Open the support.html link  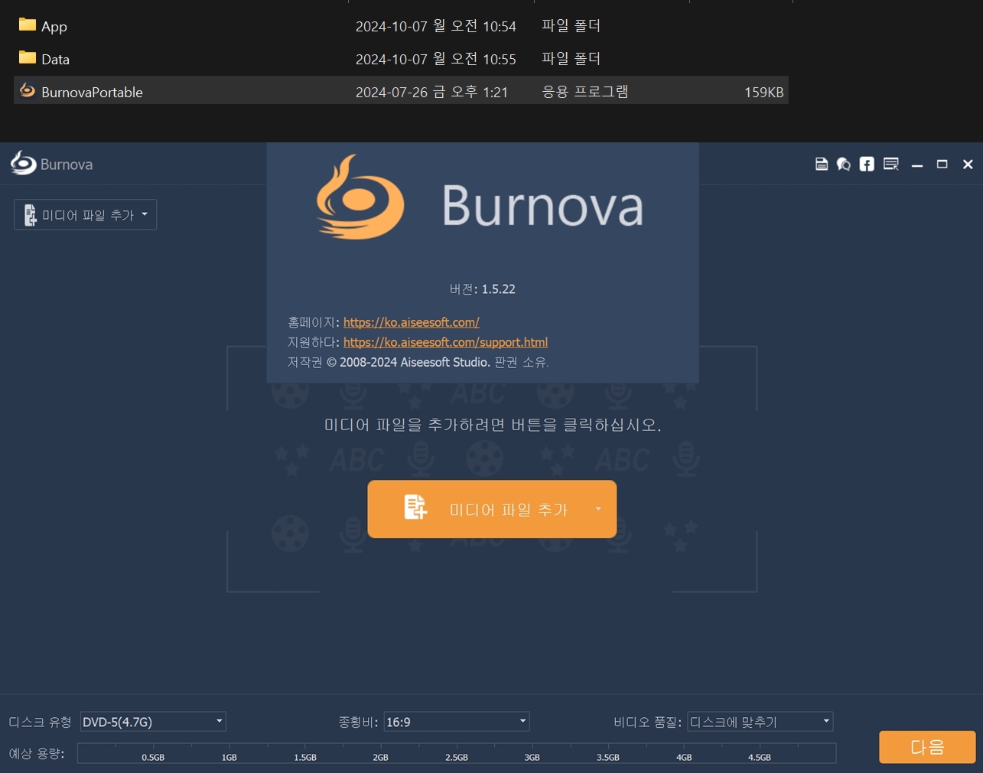pos(445,342)
